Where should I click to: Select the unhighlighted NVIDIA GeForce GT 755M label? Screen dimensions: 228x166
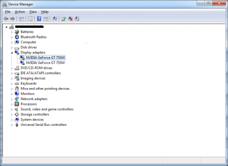click(45, 63)
